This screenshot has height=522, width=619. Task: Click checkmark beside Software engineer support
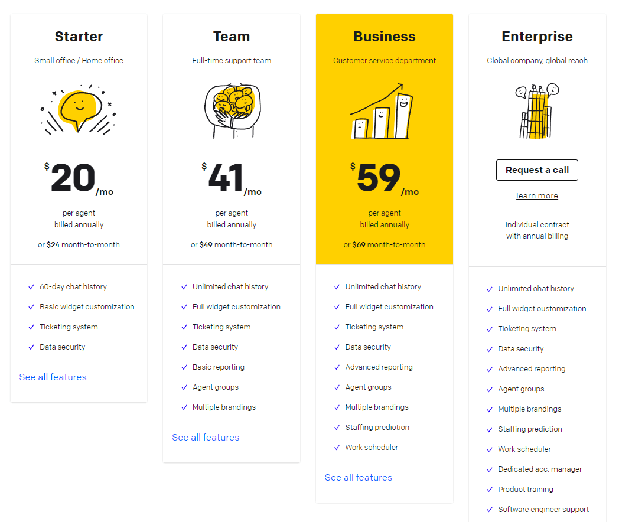[490, 510]
